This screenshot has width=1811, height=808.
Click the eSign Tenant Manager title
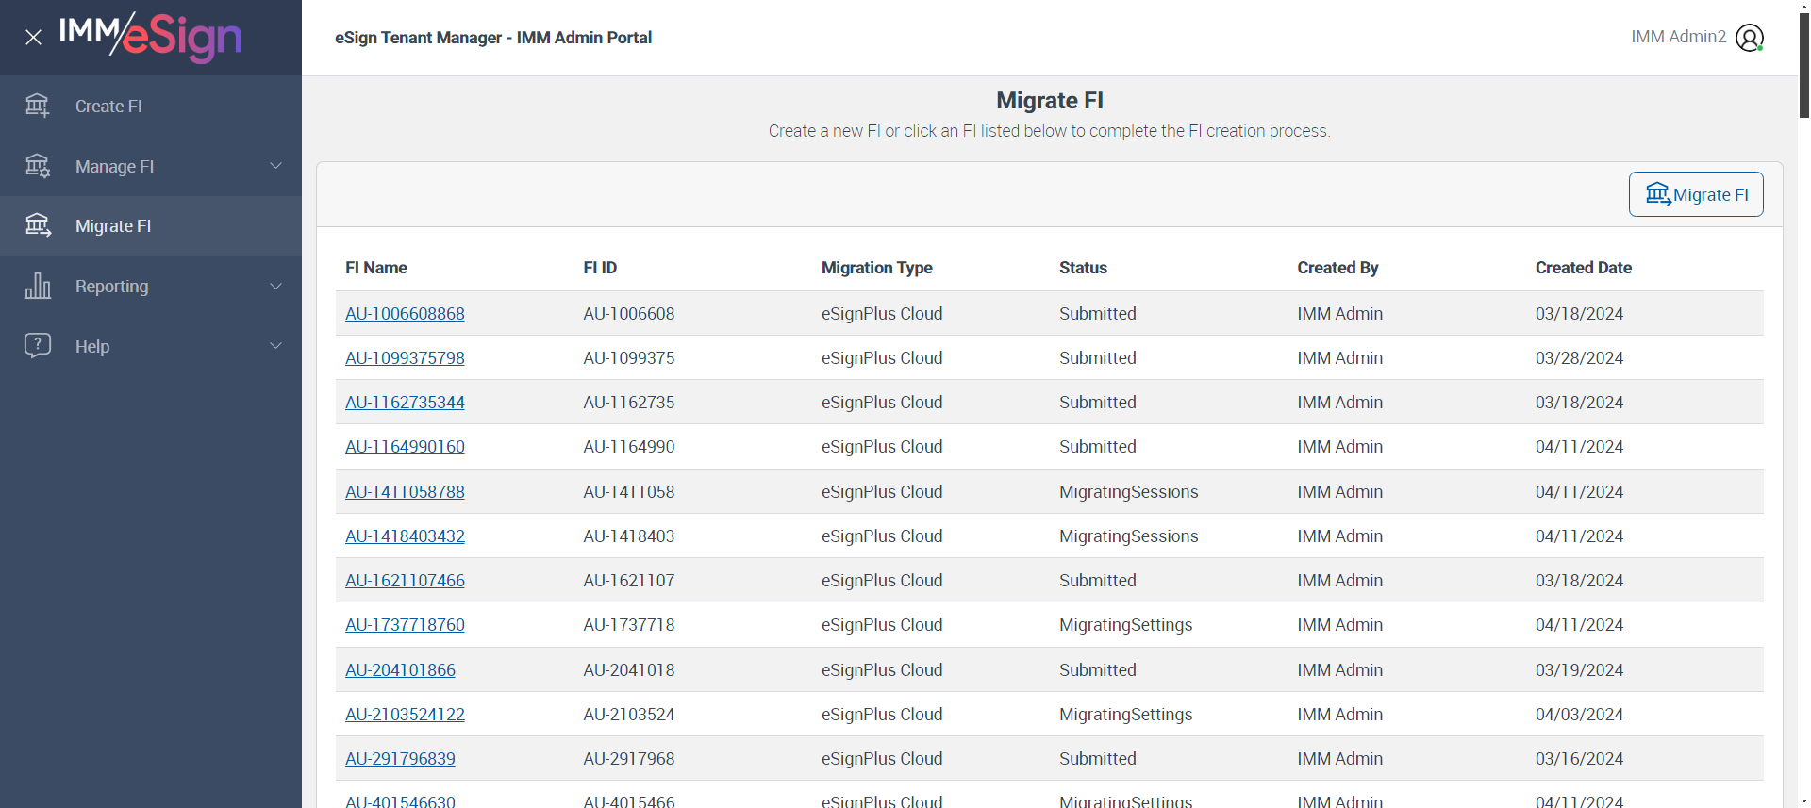pyautogui.click(x=493, y=38)
